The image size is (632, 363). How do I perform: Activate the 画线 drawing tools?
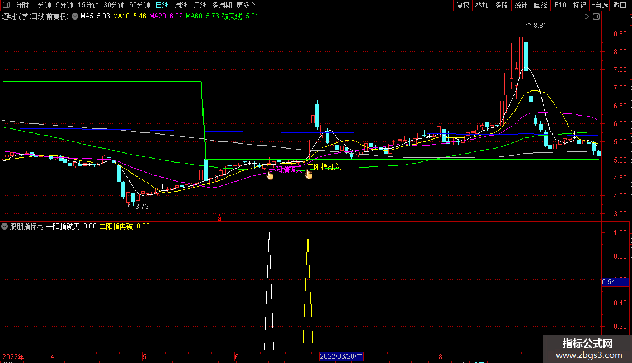pos(540,5)
